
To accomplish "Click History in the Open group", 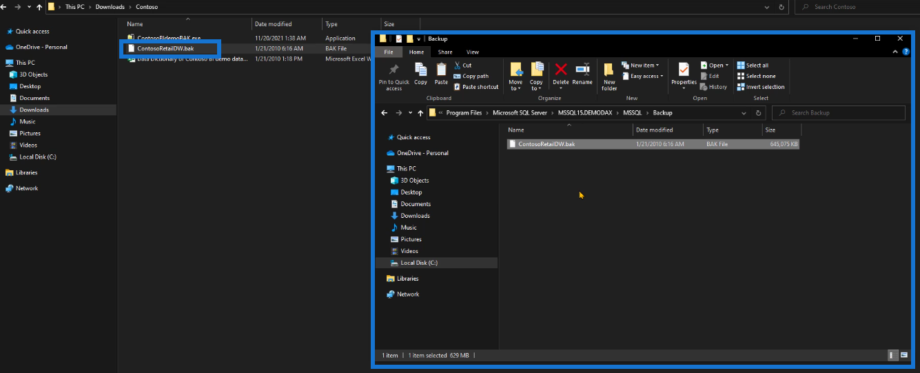I will [x=713, y=87].
